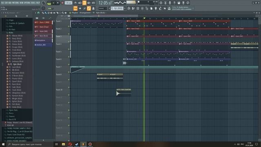Open the OPTIONS menu
The image size is (261, 147).
click(x=27, y=3)
